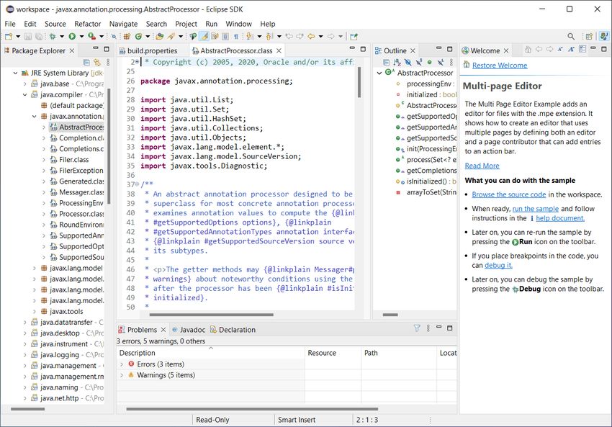Open the Problems view filter icon

[416, 330]
